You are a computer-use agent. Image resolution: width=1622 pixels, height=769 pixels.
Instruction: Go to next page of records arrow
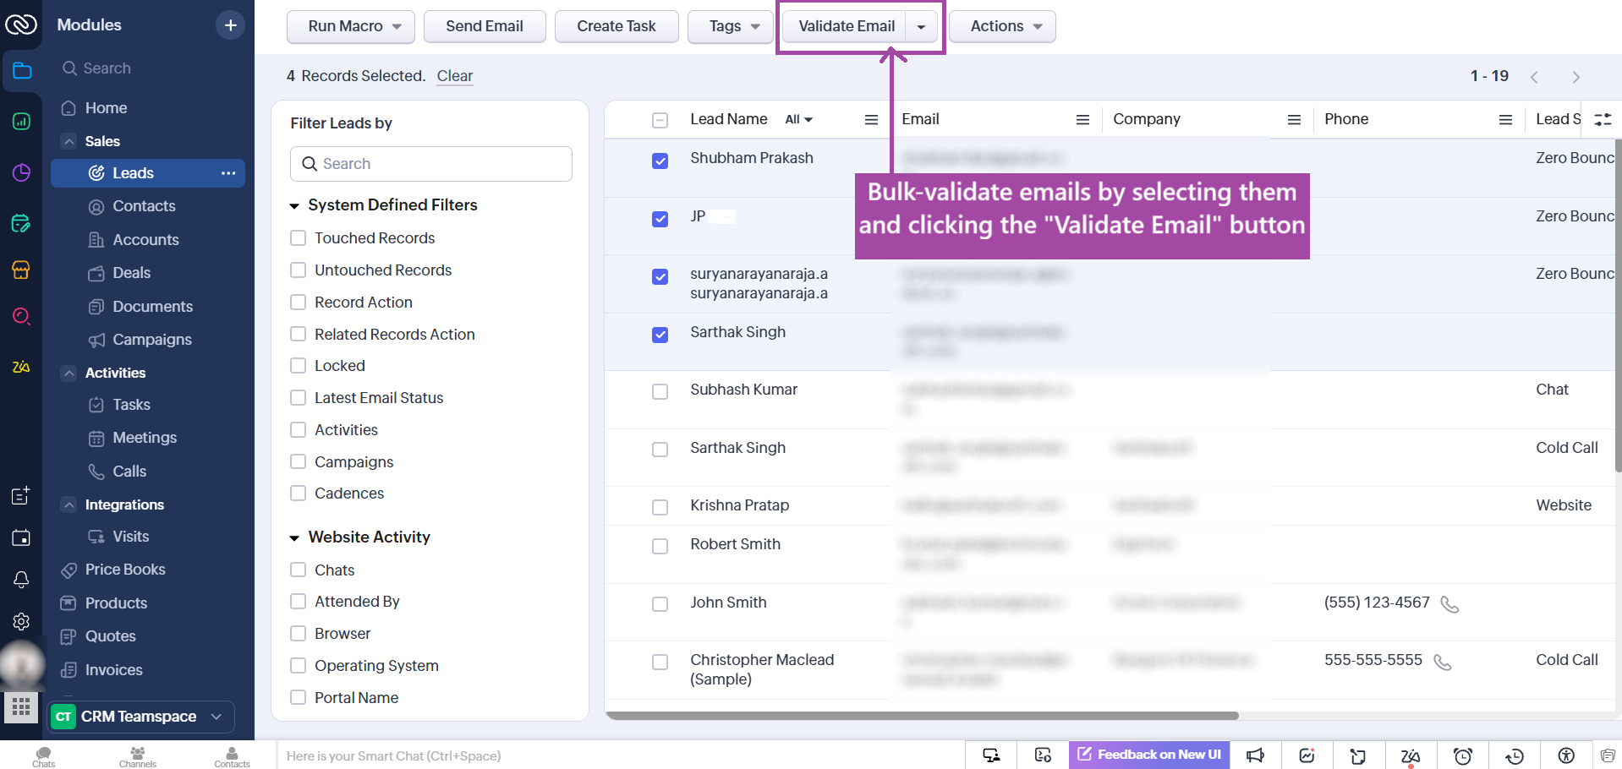(1575, 77)
